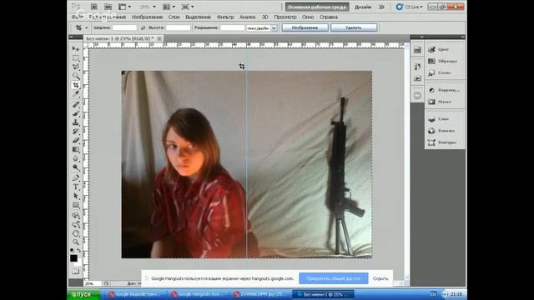Click the Удалить button in options bar
534x300 pixels.
(x=354, y=27)
